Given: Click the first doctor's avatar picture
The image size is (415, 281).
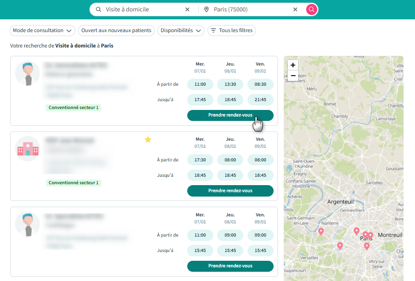Looking at the screenshot, I should (27, 73).
